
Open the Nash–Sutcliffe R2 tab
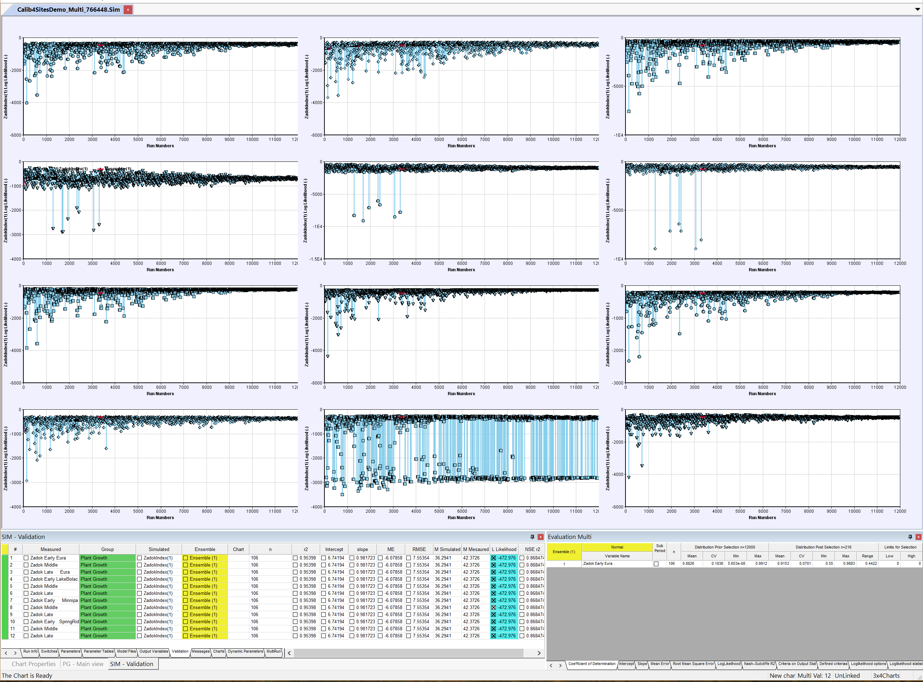759,664
